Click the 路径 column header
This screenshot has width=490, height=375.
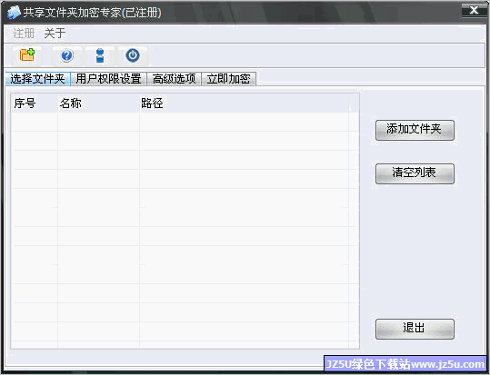[x=244, y=103]
